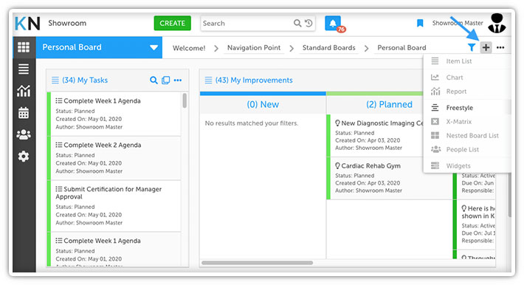Expand Personal Board dropdown arrow
524x285 pixels.
coord(154,47)
